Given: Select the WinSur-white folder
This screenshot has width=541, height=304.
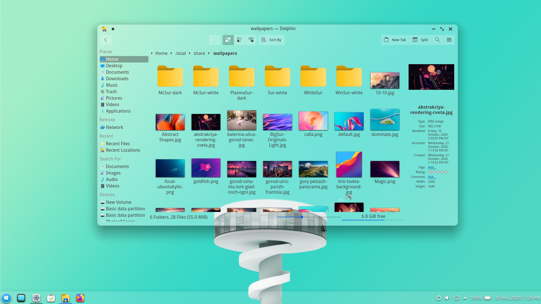Looking at the screenshot, I should [x=349, y=76].
